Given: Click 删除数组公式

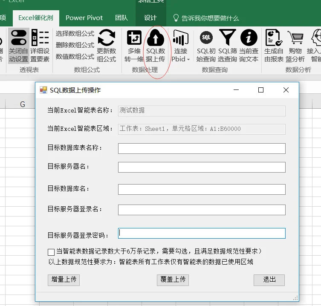Looking at the screenshot, I should (75, 45).
